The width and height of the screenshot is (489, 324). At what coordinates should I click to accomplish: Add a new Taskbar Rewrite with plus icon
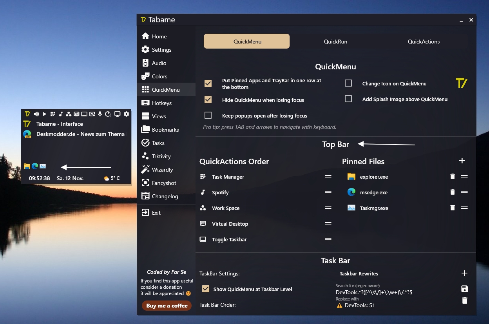(464, 273)
